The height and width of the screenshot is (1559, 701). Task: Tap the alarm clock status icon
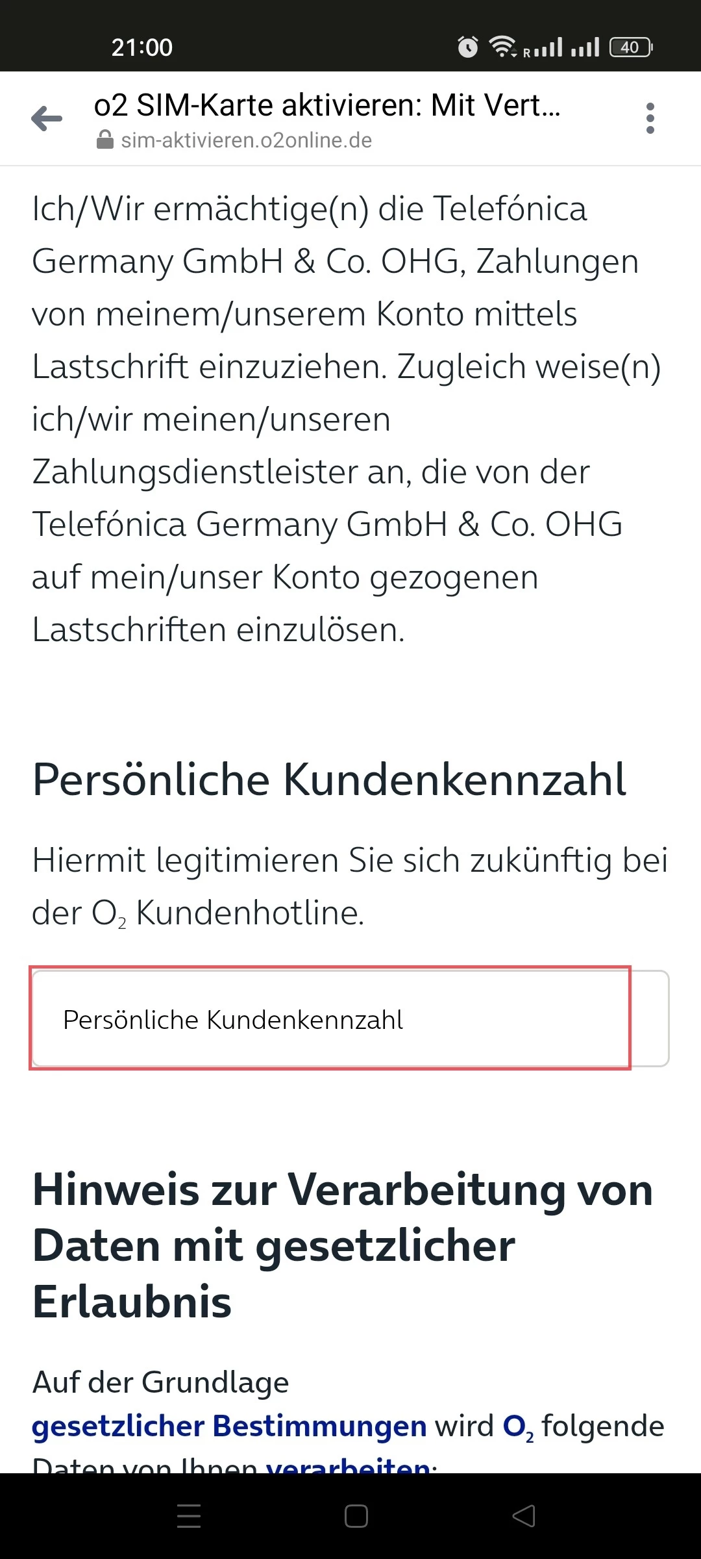point(467,47)
